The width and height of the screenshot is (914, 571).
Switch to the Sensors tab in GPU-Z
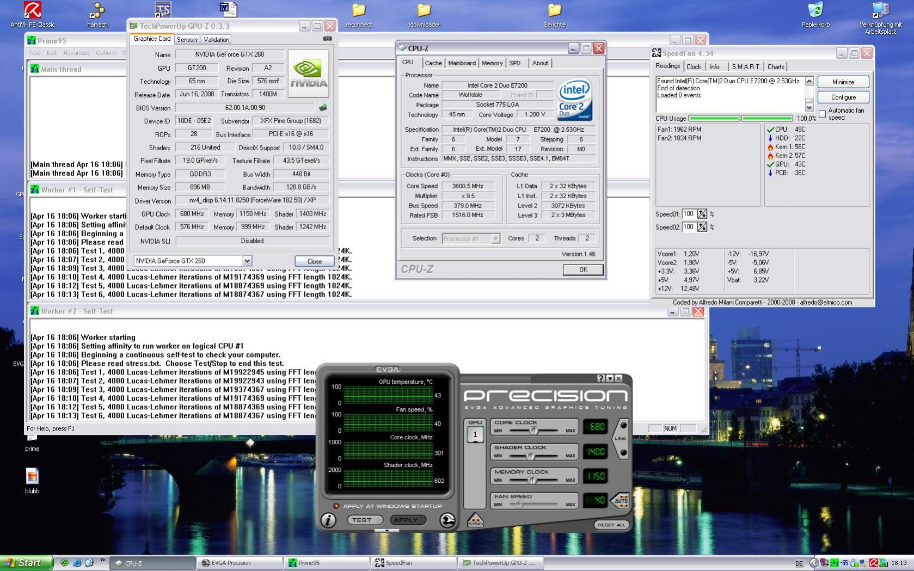tap(187, 39)
